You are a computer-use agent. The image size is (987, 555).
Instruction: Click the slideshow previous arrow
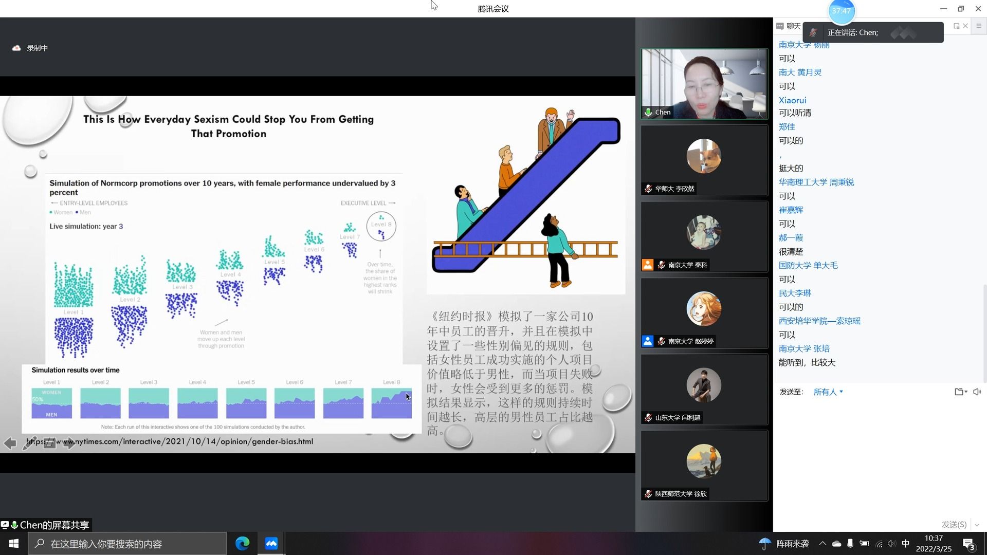(10, 443)
